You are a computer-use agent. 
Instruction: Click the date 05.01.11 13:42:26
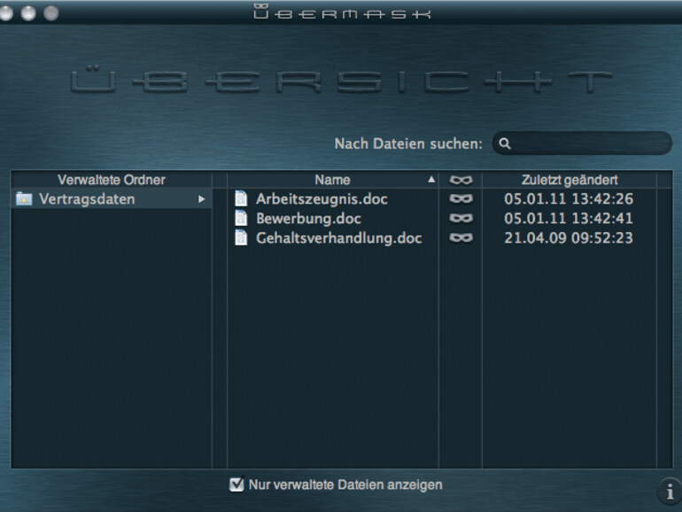[569, 198]
